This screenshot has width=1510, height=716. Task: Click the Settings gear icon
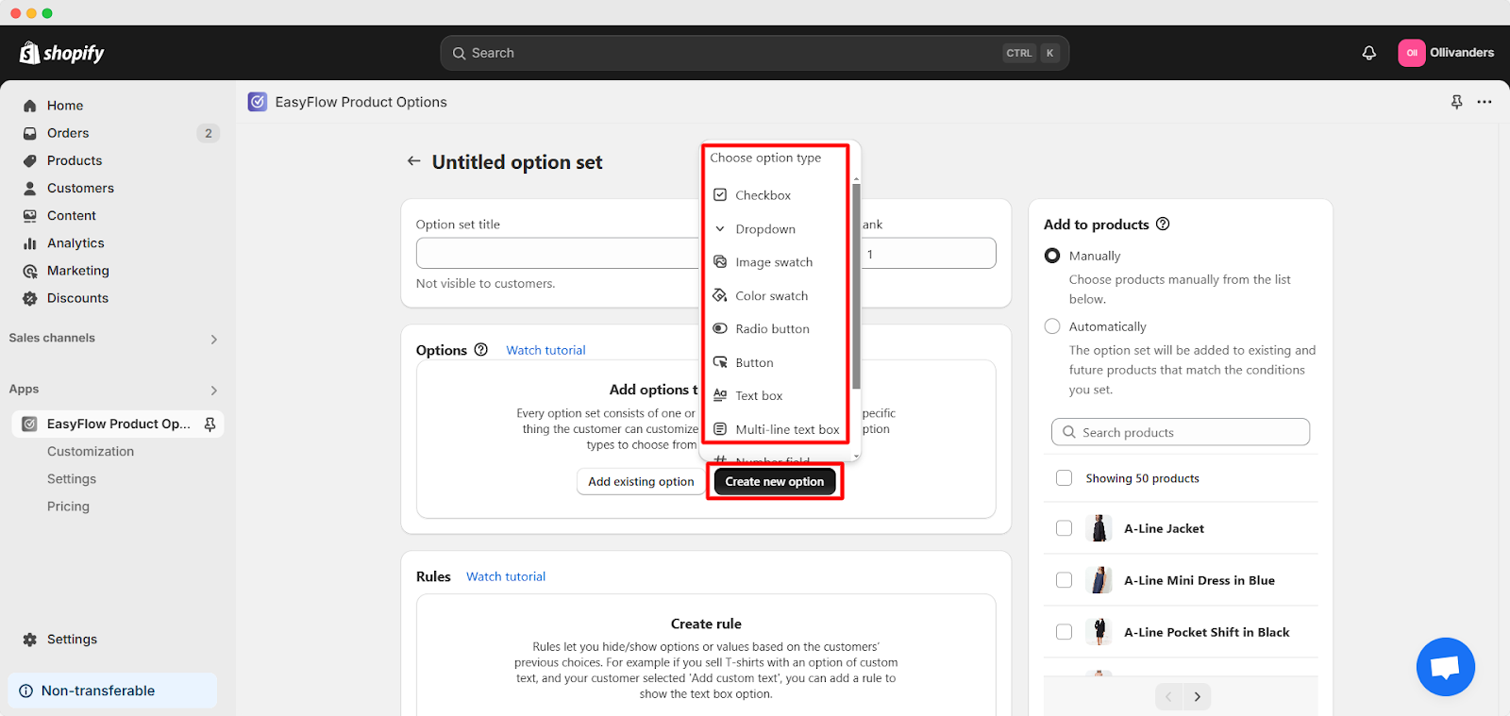(x=30, y=640)
